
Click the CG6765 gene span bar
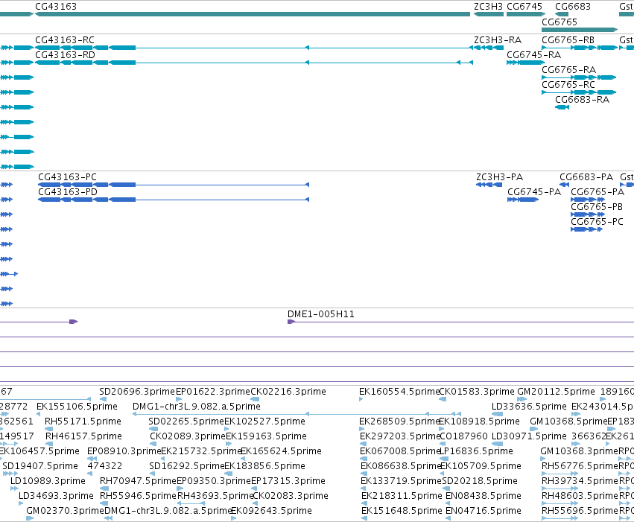pyautogui.click(x=580, y=30)
